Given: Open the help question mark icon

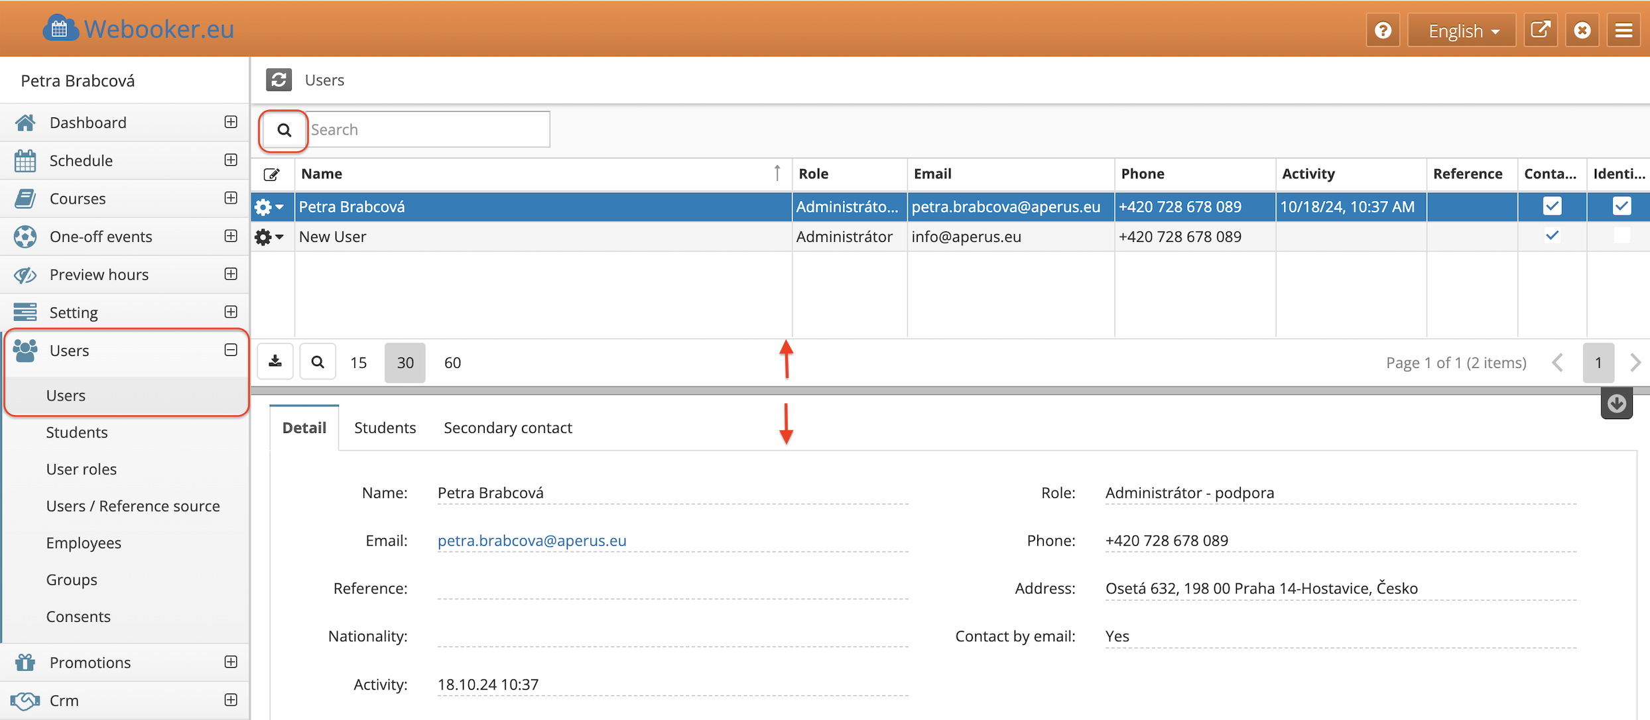Looking at the screenshot, I should pos(1383,30).
